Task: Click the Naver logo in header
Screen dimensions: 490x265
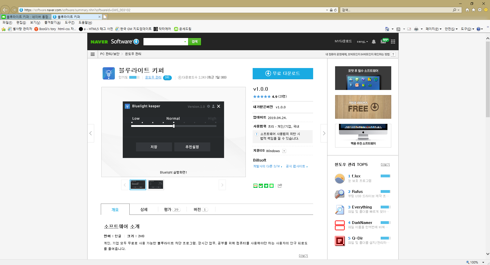Action: [99, 42]
